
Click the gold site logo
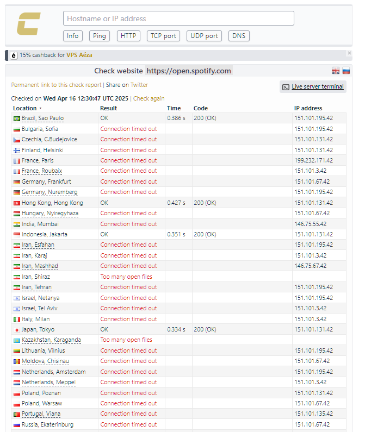coord(28,25)
